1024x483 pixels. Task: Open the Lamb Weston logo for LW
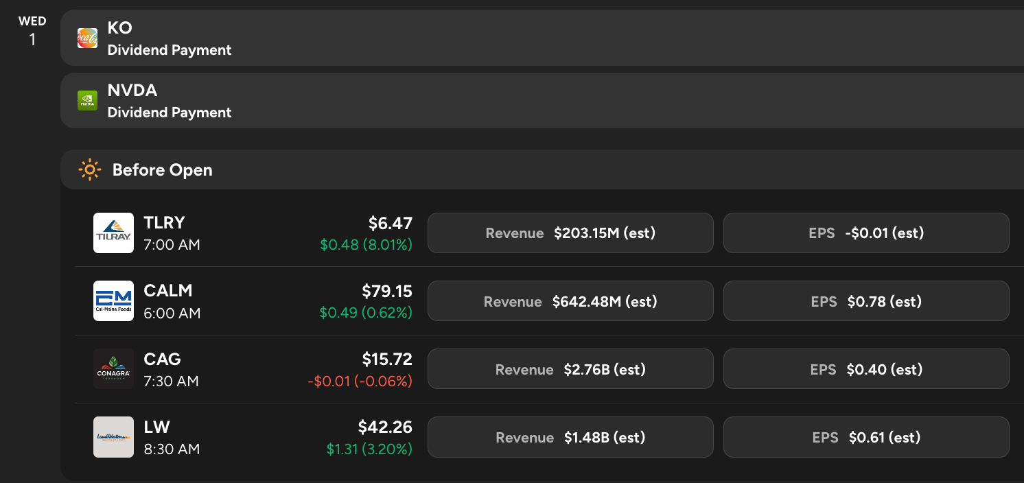(x=113, y=437)
